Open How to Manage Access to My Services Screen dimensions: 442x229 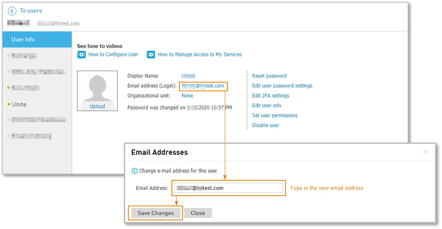(x=200, y=55)
